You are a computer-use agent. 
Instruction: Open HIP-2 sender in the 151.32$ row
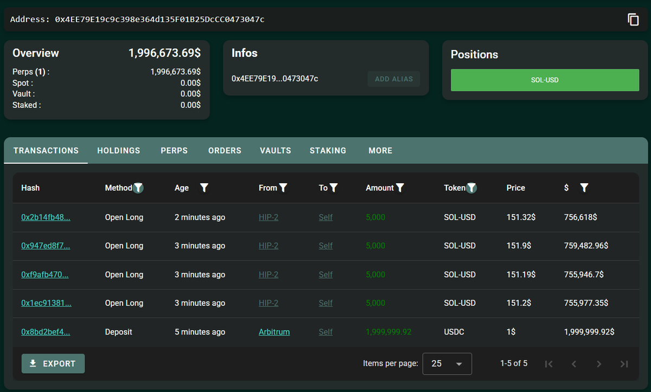[x=269, y=217]
